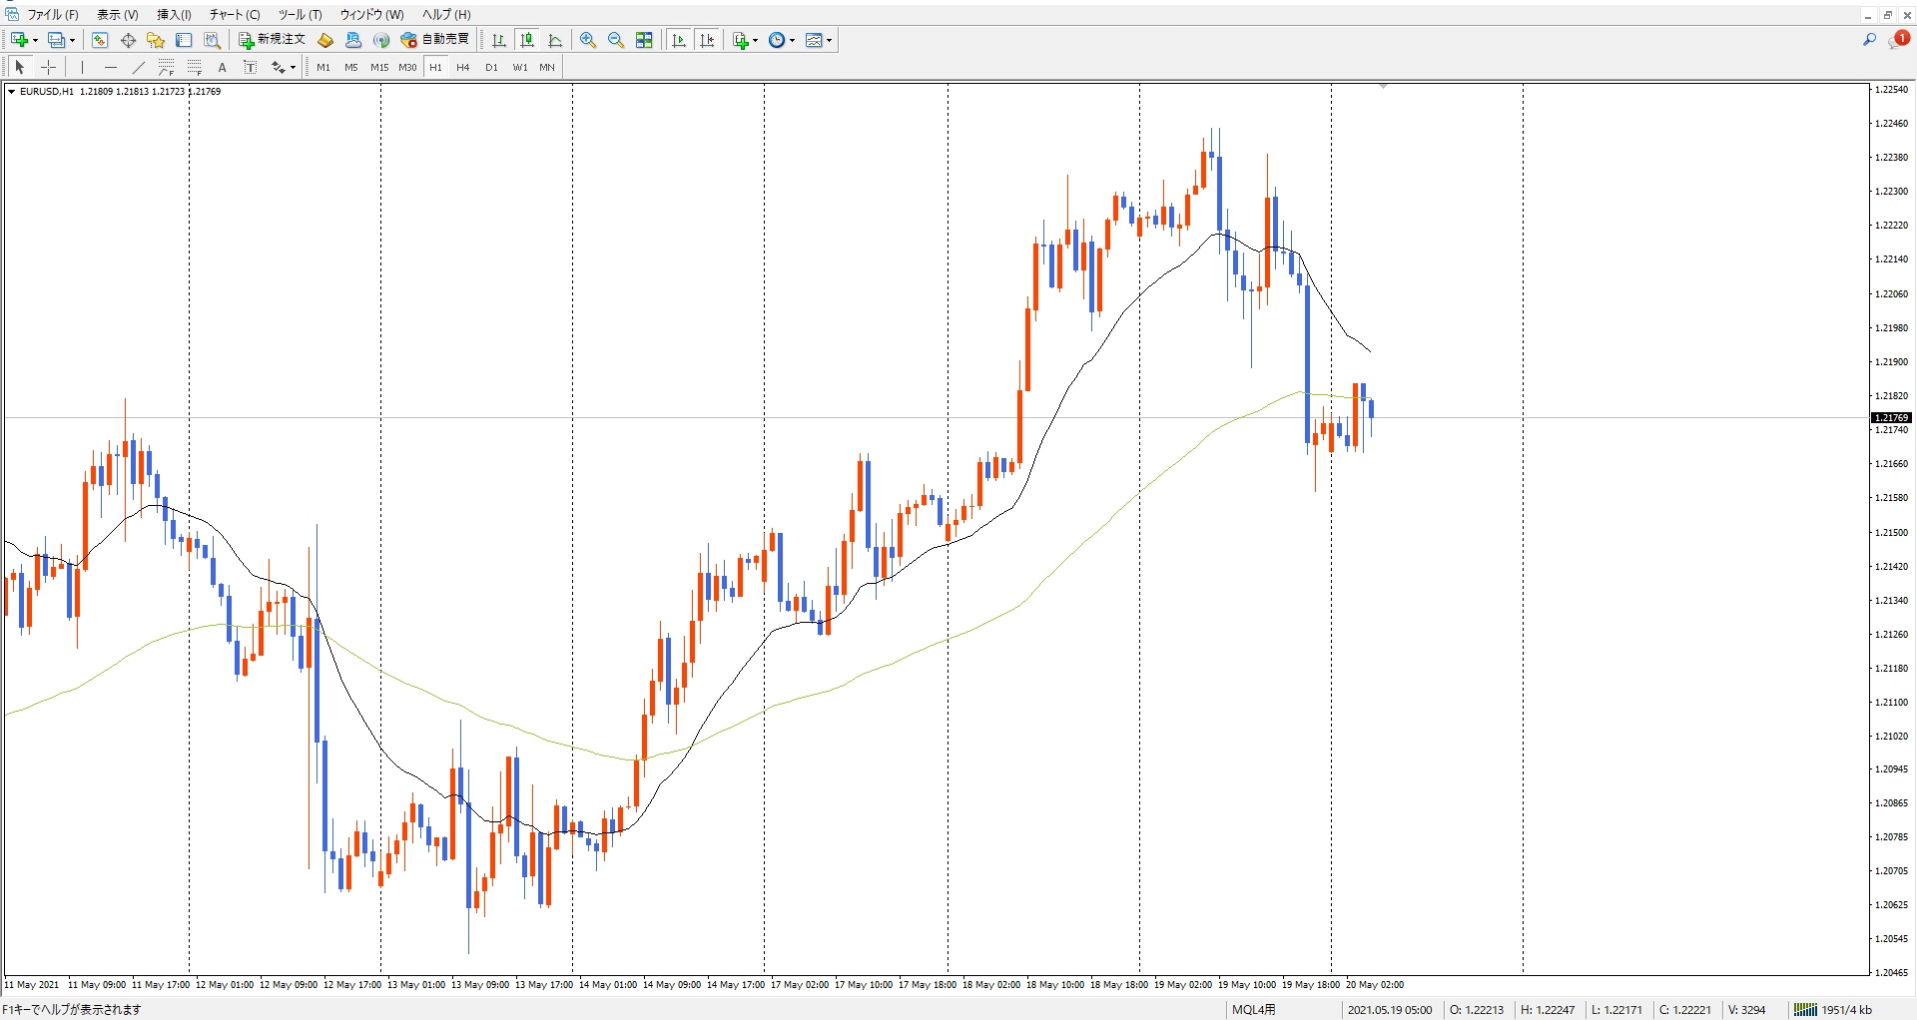
Task: Switch chart to line chart
Action: pyautogui.click(x=555, y=40)
